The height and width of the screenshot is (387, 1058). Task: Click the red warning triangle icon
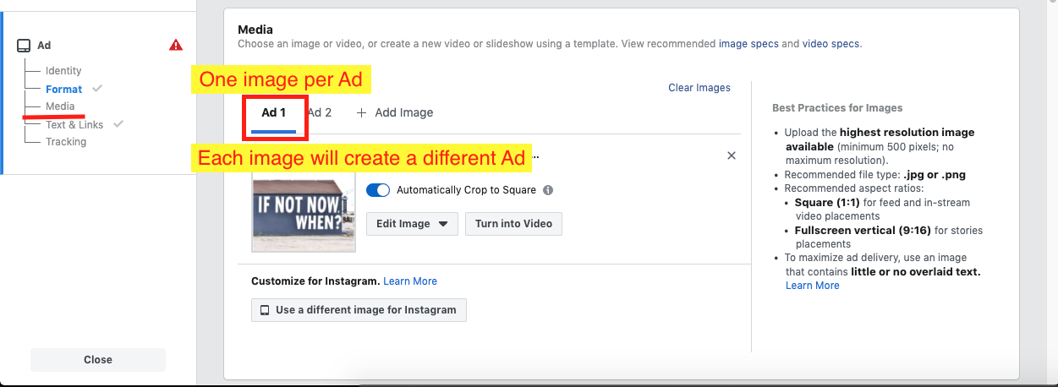click(176, 46)
